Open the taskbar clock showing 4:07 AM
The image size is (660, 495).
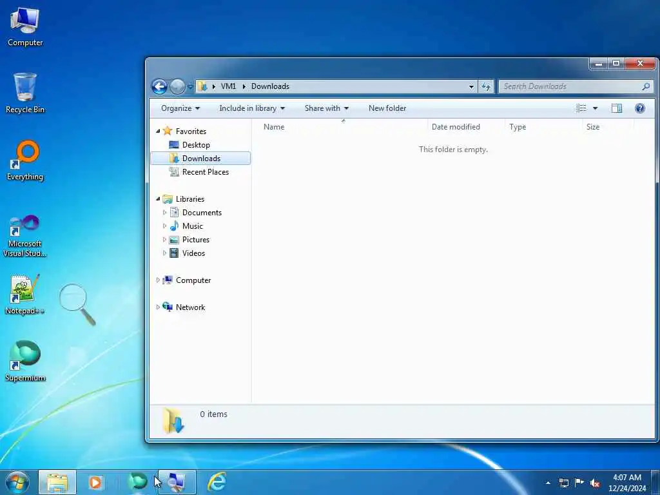point(626,483)
